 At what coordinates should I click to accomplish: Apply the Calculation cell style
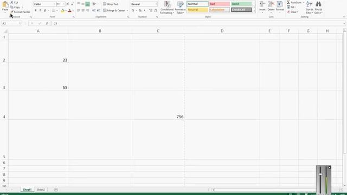click(x=219, y=10)
